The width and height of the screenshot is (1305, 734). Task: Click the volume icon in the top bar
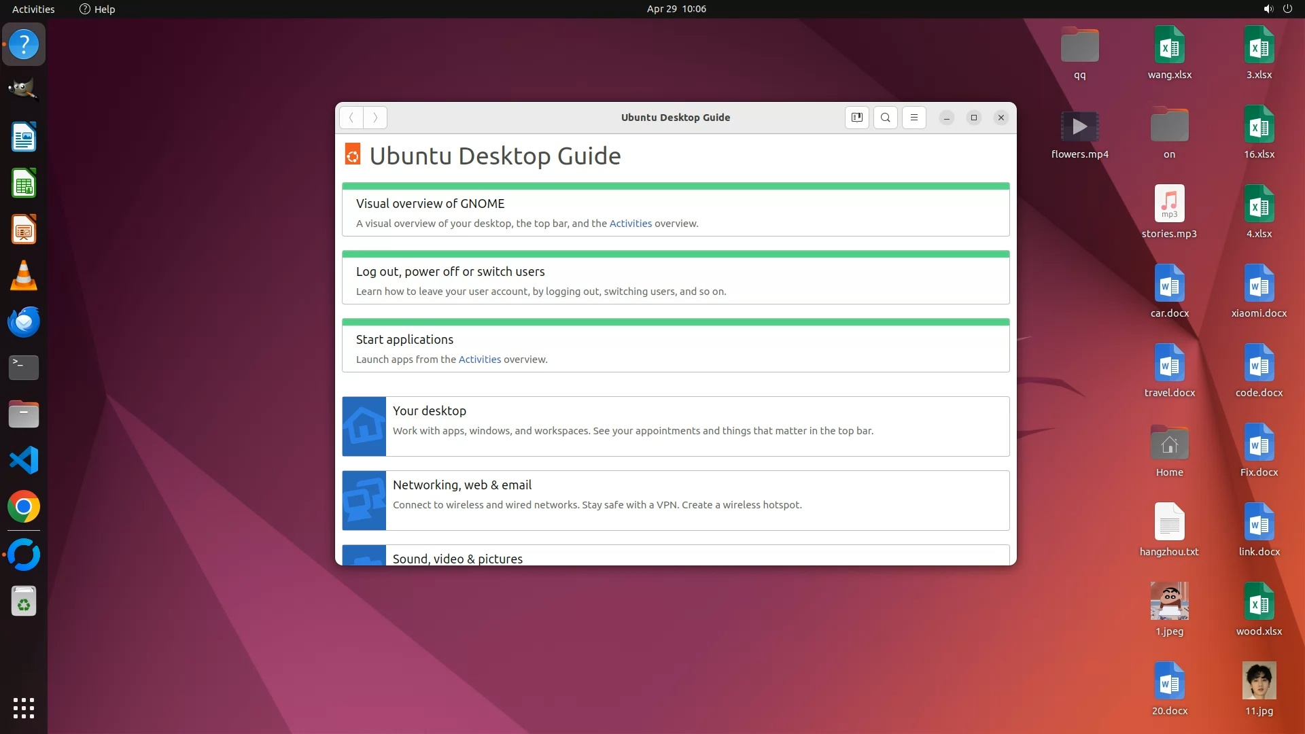click(1268, 9)
